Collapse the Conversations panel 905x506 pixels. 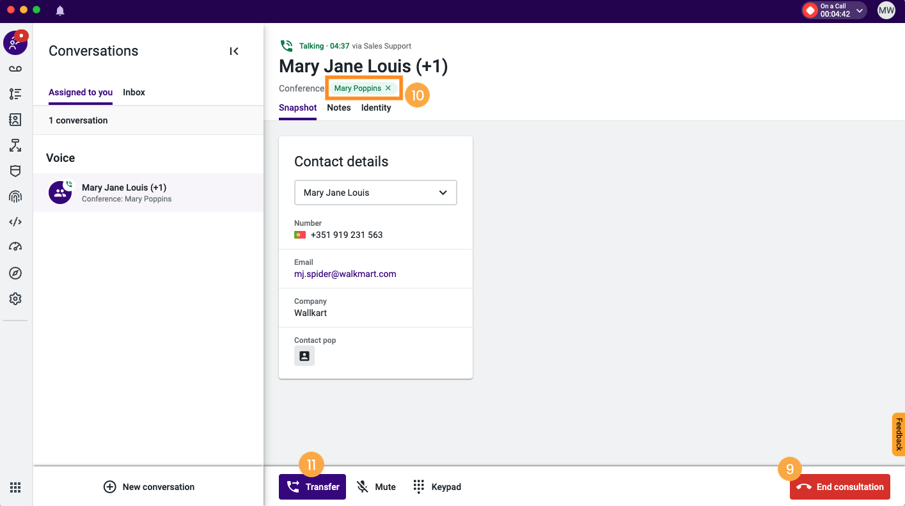pyautogui.click(x=234, y=51)
